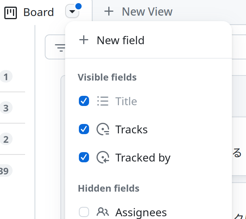Click the count badge showing 3

pos(6,108)
